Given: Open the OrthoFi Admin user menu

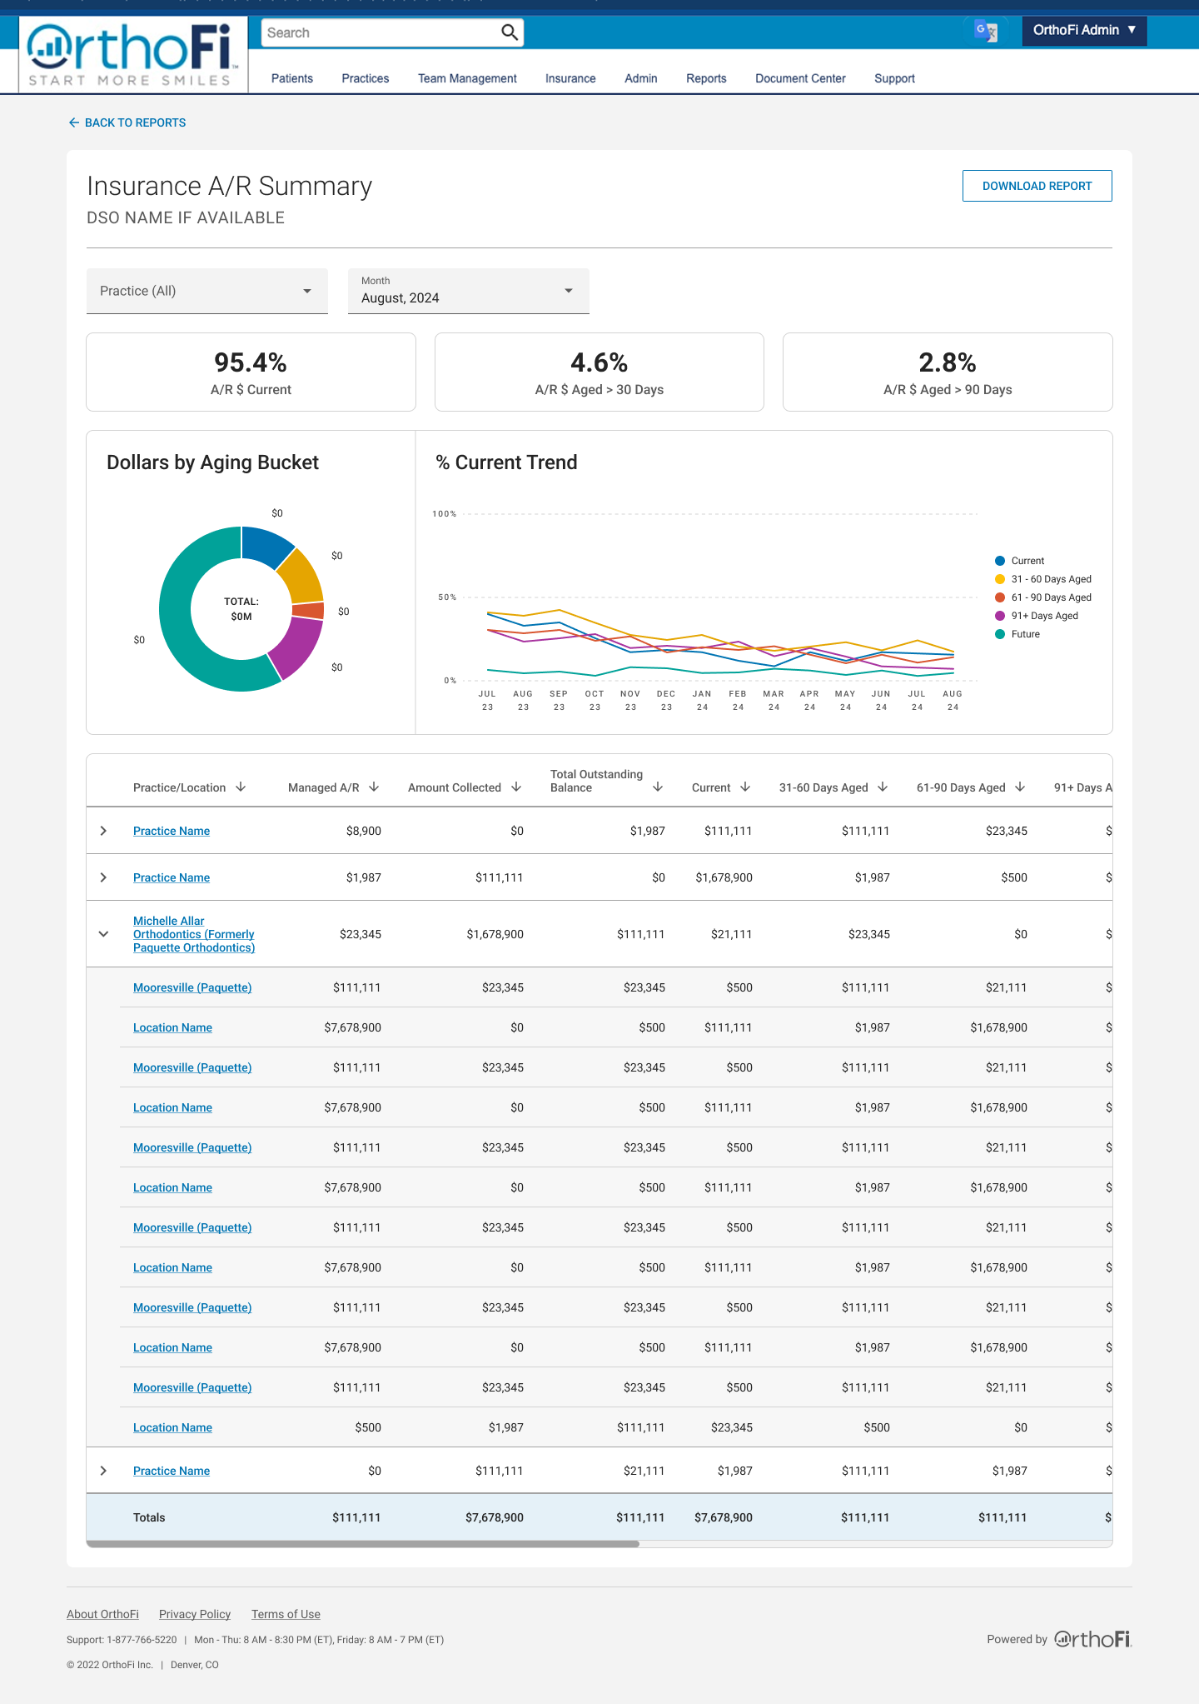Looking at the screenshot, I should point(1084,30).
